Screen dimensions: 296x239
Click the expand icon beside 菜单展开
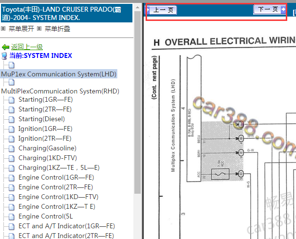[x=3, y=29]
